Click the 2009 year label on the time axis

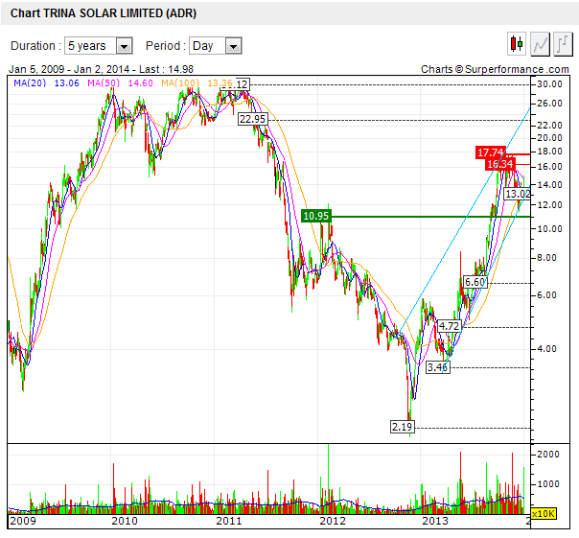(x=23, y=521)
